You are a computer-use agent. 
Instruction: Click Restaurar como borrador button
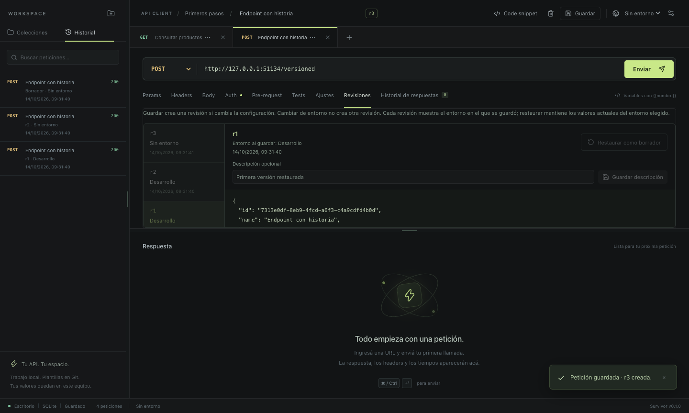point(624,142)
